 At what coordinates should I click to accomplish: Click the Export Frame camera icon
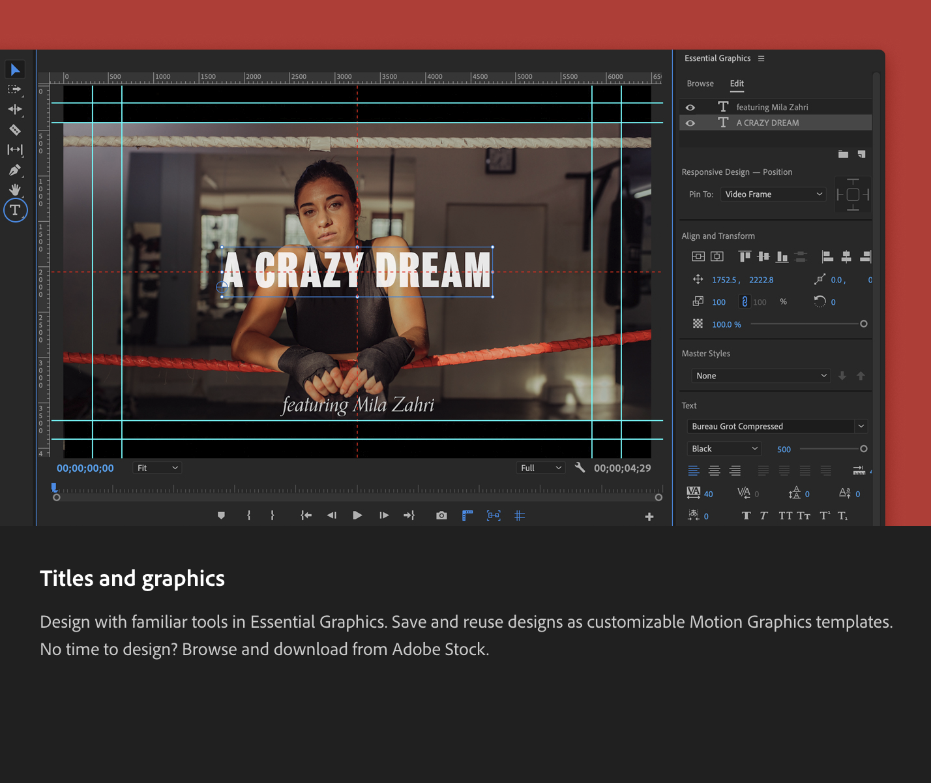coord(441,515)
